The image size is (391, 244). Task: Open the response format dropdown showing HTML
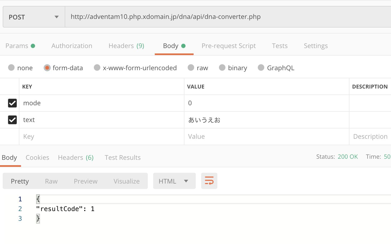point(174,181)
